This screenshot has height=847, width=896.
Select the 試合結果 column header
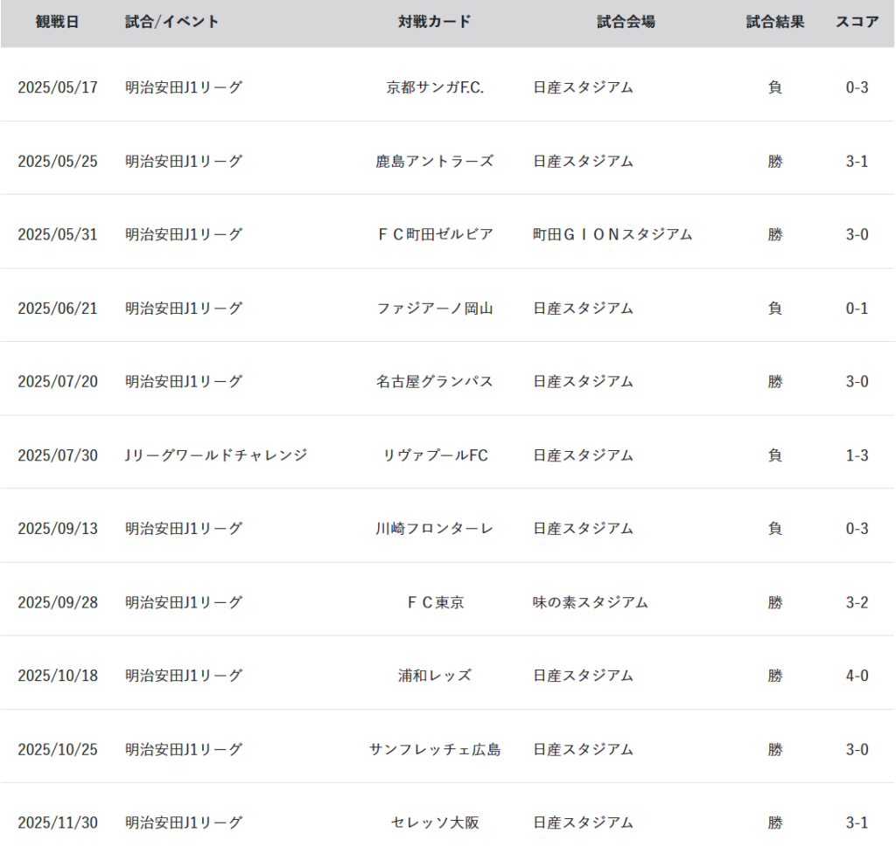774,22
